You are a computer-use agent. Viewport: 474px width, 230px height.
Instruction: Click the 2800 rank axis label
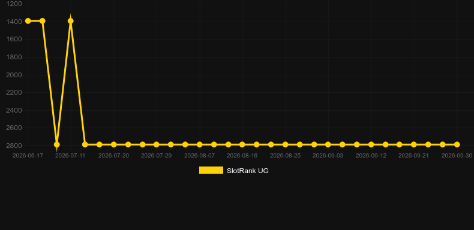[14, 146]
